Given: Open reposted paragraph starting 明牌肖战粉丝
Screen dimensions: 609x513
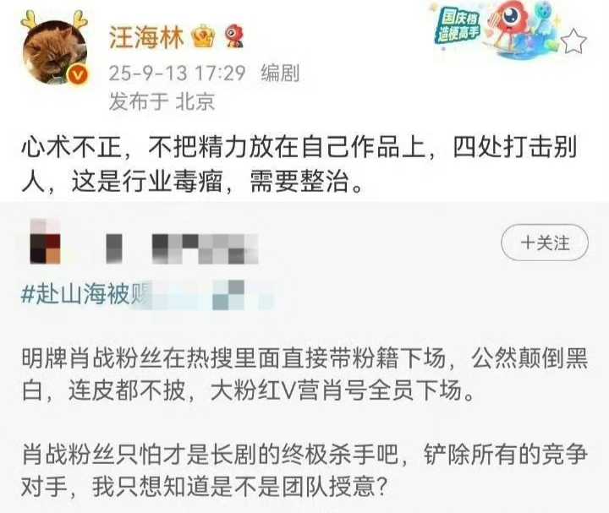Looking at the screenshot, I should [x=304, y=374].
